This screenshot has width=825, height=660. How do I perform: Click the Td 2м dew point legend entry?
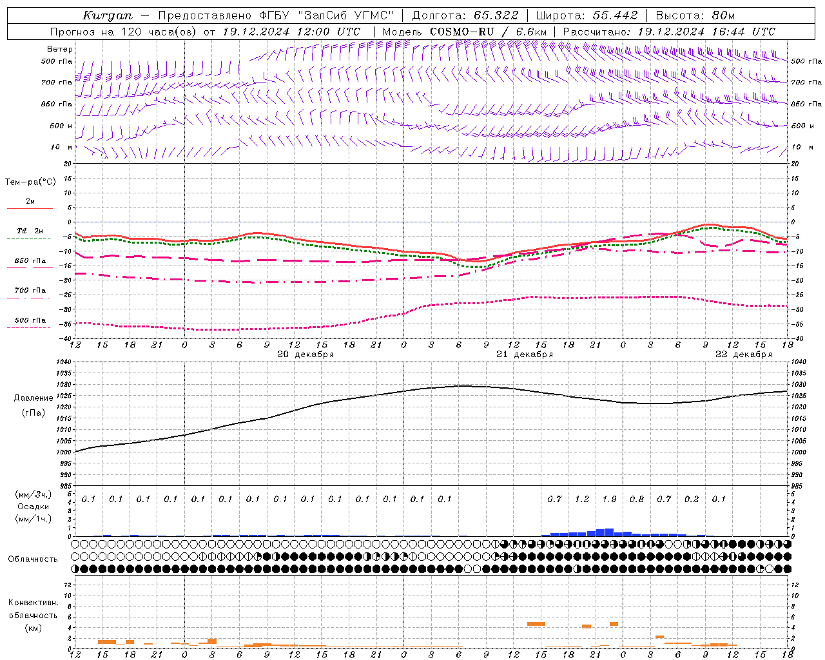pyautogui.click(x=30, y=231)
